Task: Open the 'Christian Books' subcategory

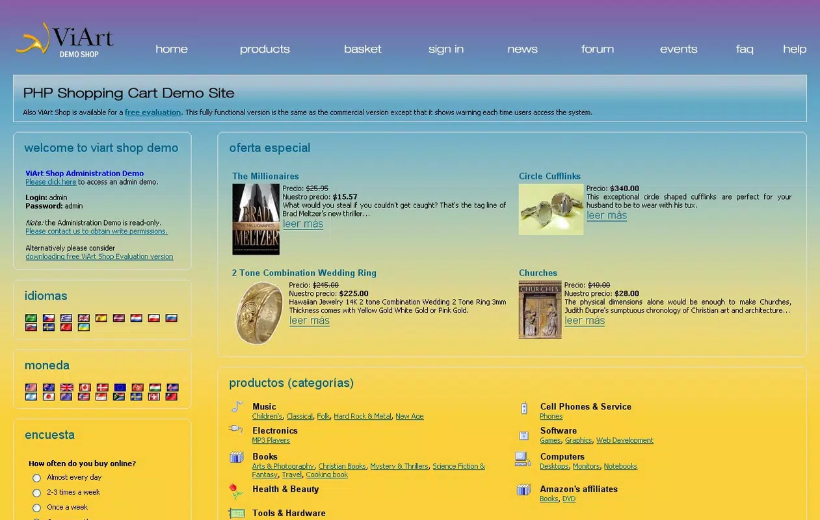Action: point(342,467)
